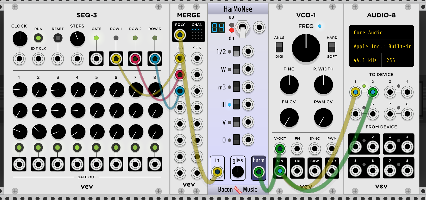Click the 1/2 CV input jack

point(248,51)
